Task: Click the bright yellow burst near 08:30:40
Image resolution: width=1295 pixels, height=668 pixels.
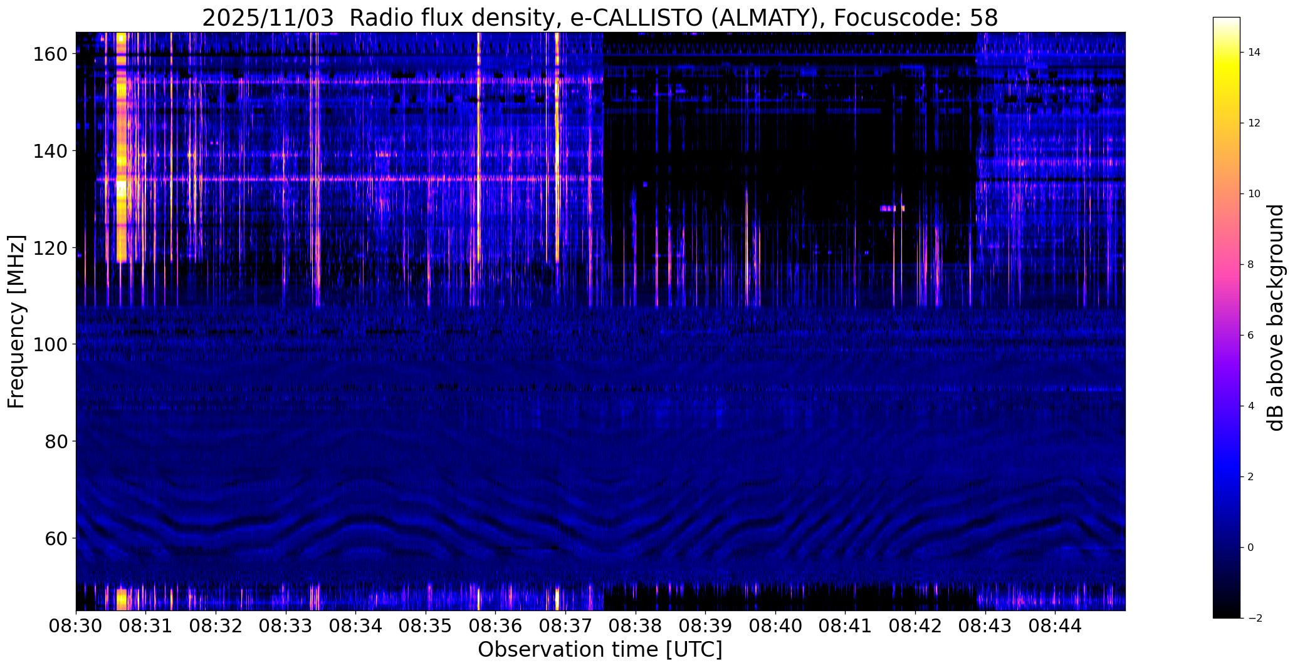Action: [x=122, y=148]
